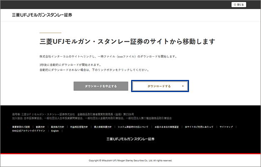
Task: Click the 商号等 company registration line
Action: click(x=73, y=115)
